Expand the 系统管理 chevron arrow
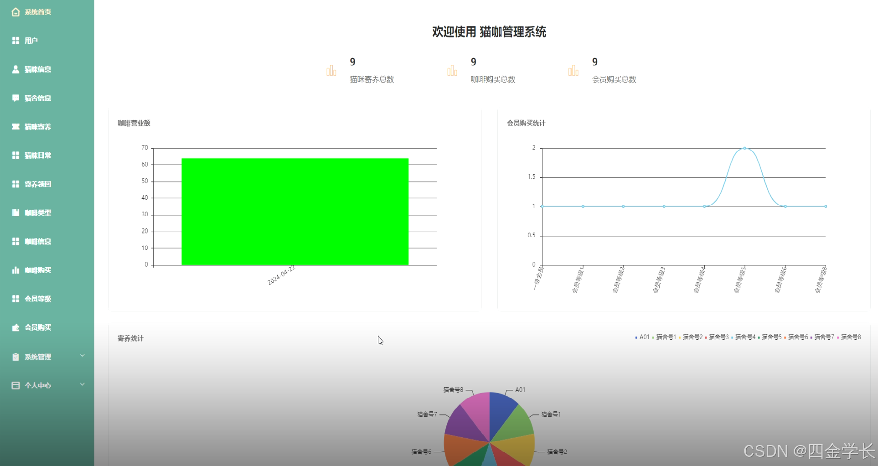 click(83, 356)
